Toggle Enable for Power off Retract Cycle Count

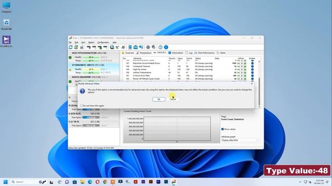pos(252,79)
